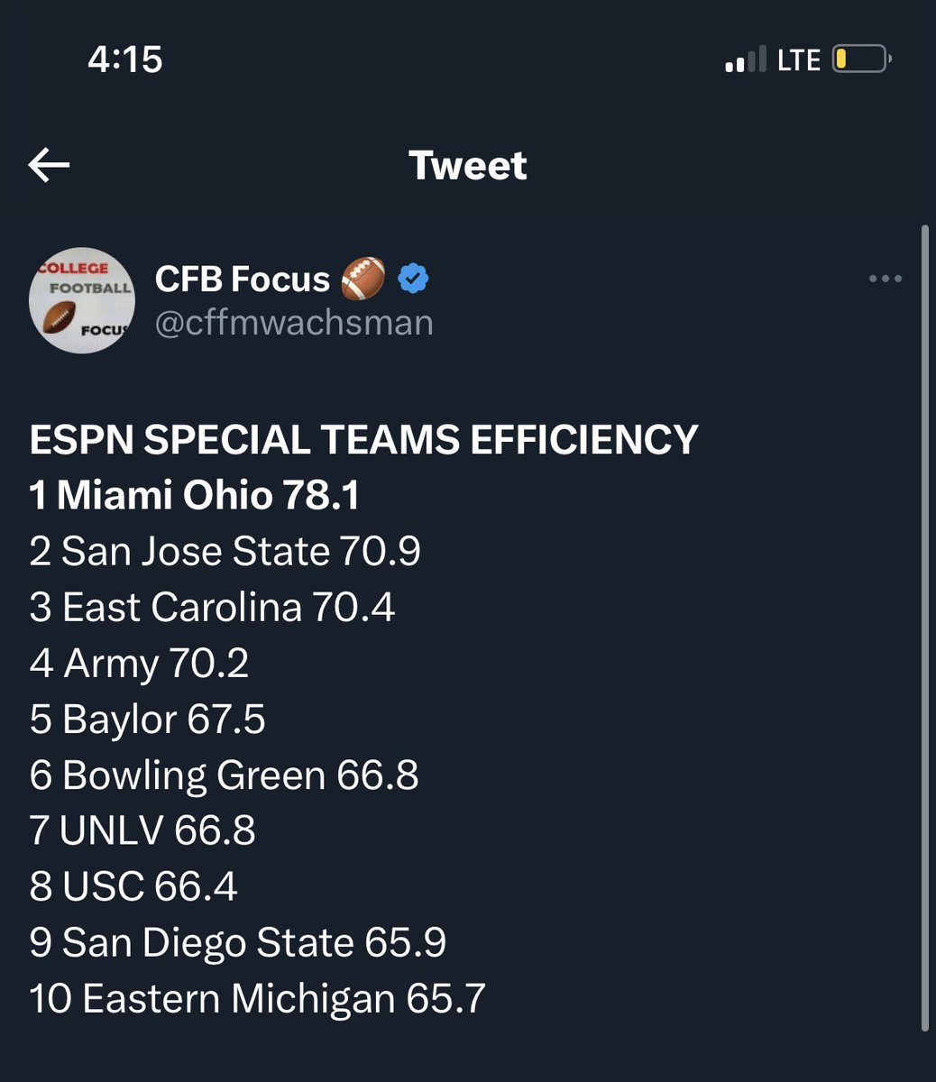This screenshot has height=1082, width=936.
Task: Open the three-dot tweet options menu
Action: click(x=885, y=279)
